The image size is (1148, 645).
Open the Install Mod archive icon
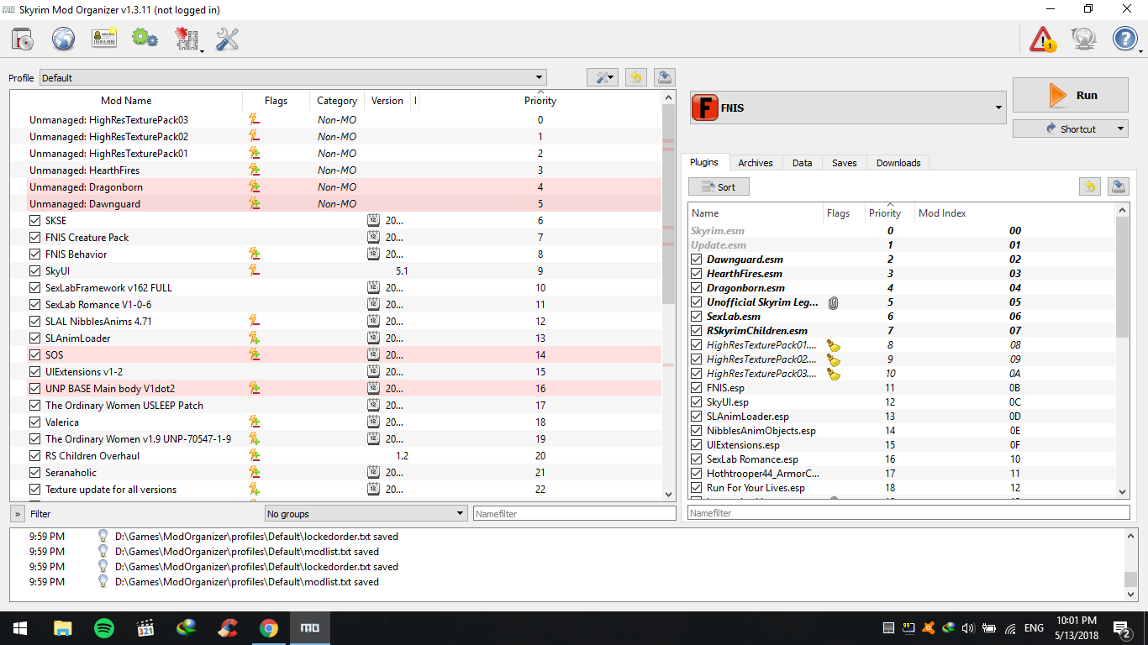pos(23,39)
